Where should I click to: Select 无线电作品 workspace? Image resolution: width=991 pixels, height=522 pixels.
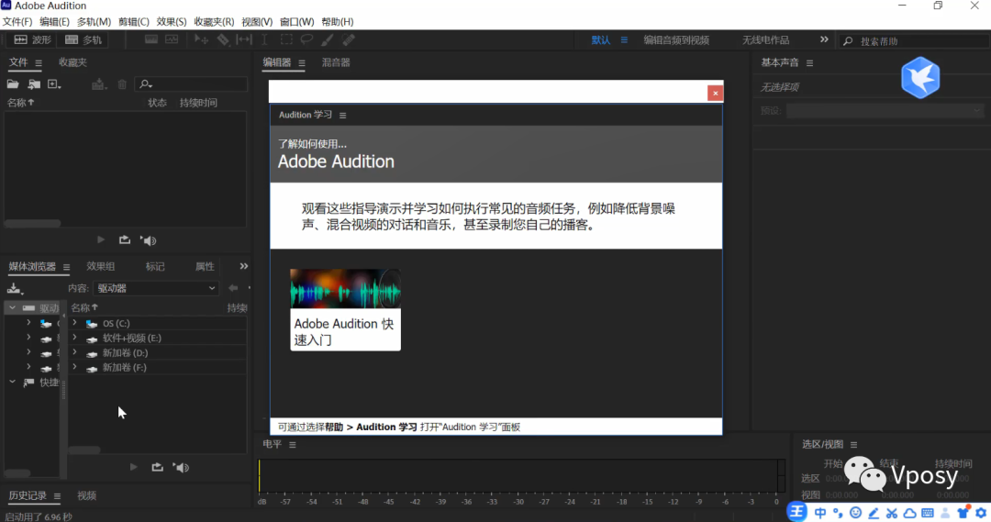pyautogui.click(x=765, y=39)
